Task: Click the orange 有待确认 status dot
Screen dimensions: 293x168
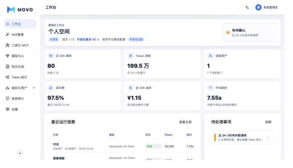Action: 228,32
